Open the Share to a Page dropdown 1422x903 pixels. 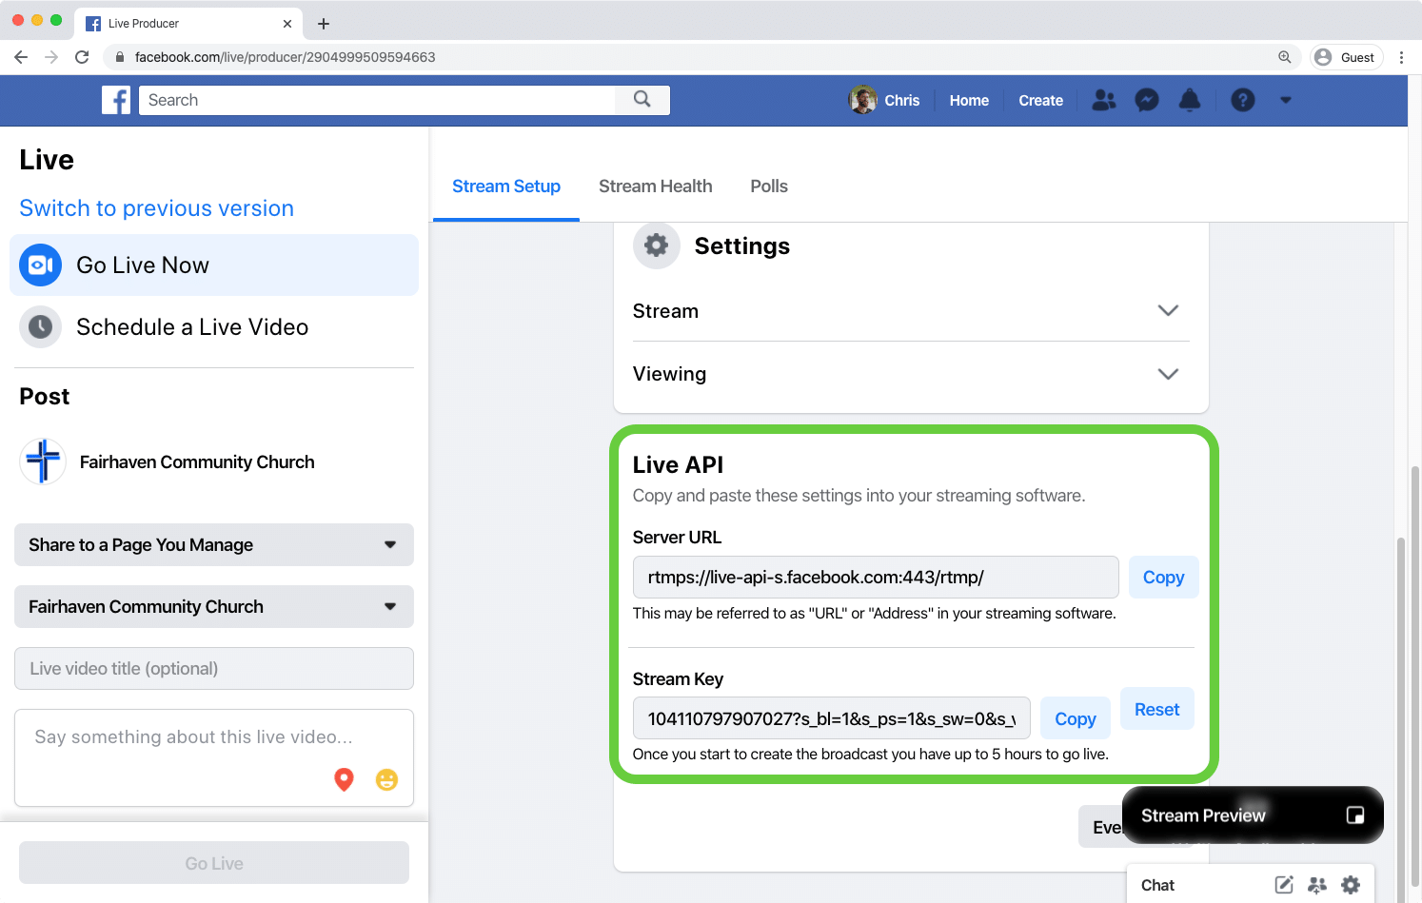pos(214,545)
